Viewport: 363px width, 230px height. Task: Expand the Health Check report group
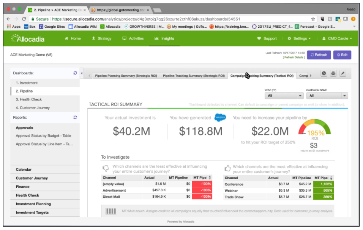pyautogui.click(x=45, y=195)
